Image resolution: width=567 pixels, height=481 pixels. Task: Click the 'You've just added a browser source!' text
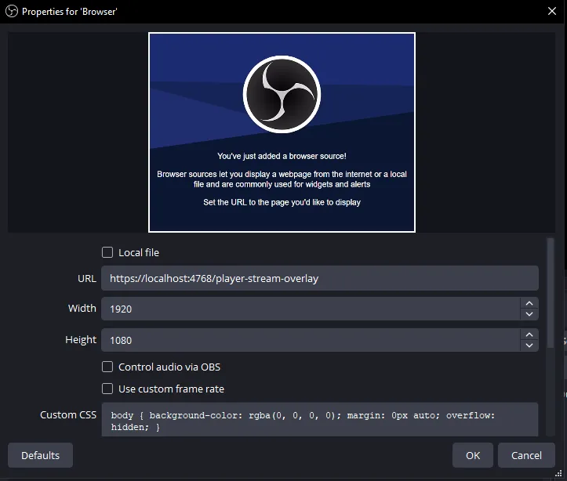click(x=282, y=157)
